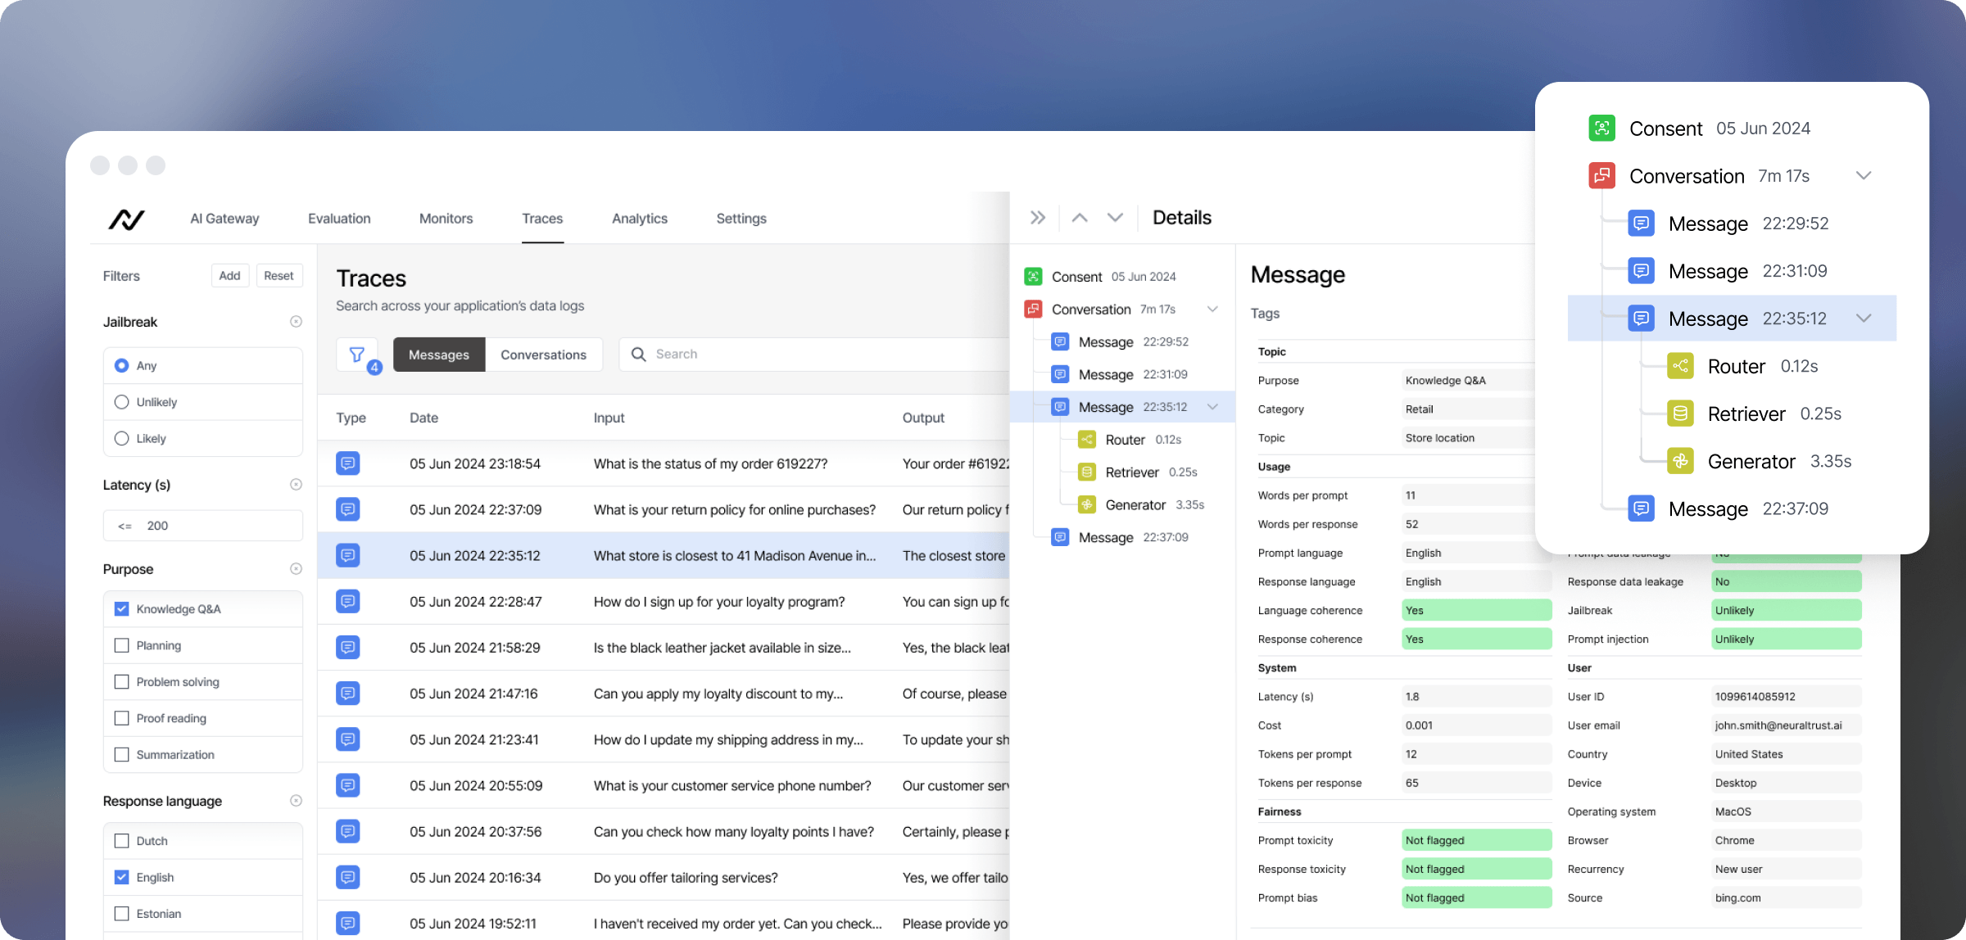
Task: Remove the Jailbreak filter using its x icon
Action: click(296, 322)
